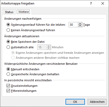Increase Tage value with up arrow
This screenshot has width=109, height=107.
(80, 24)
